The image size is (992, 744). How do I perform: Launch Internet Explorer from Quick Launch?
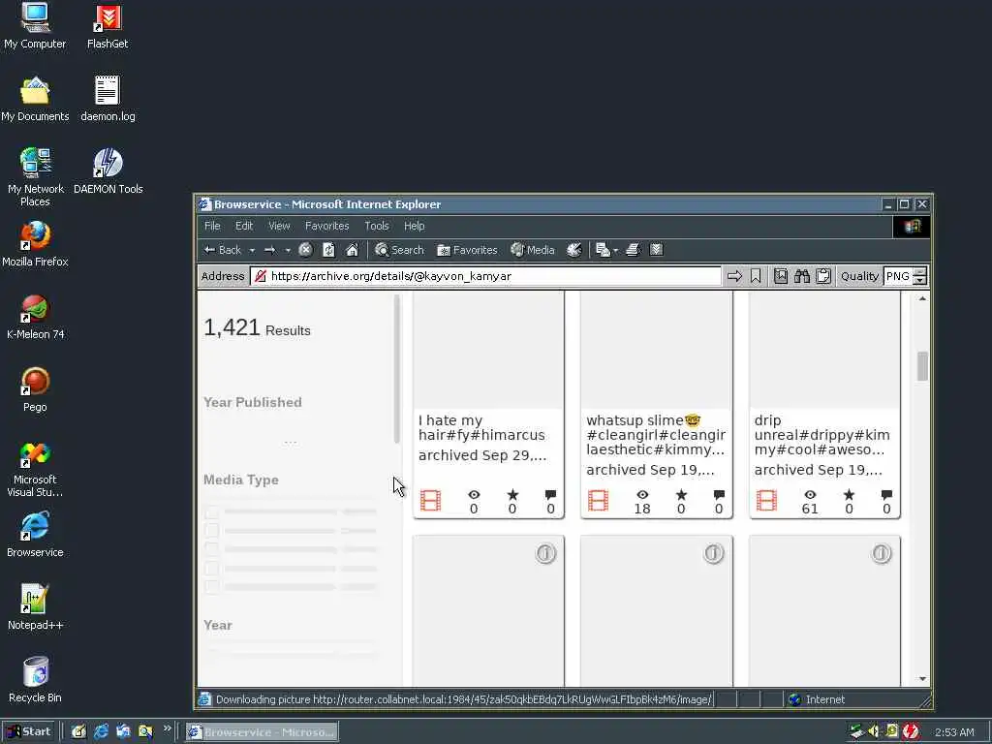pyautogui.click(x=101, y=732)
